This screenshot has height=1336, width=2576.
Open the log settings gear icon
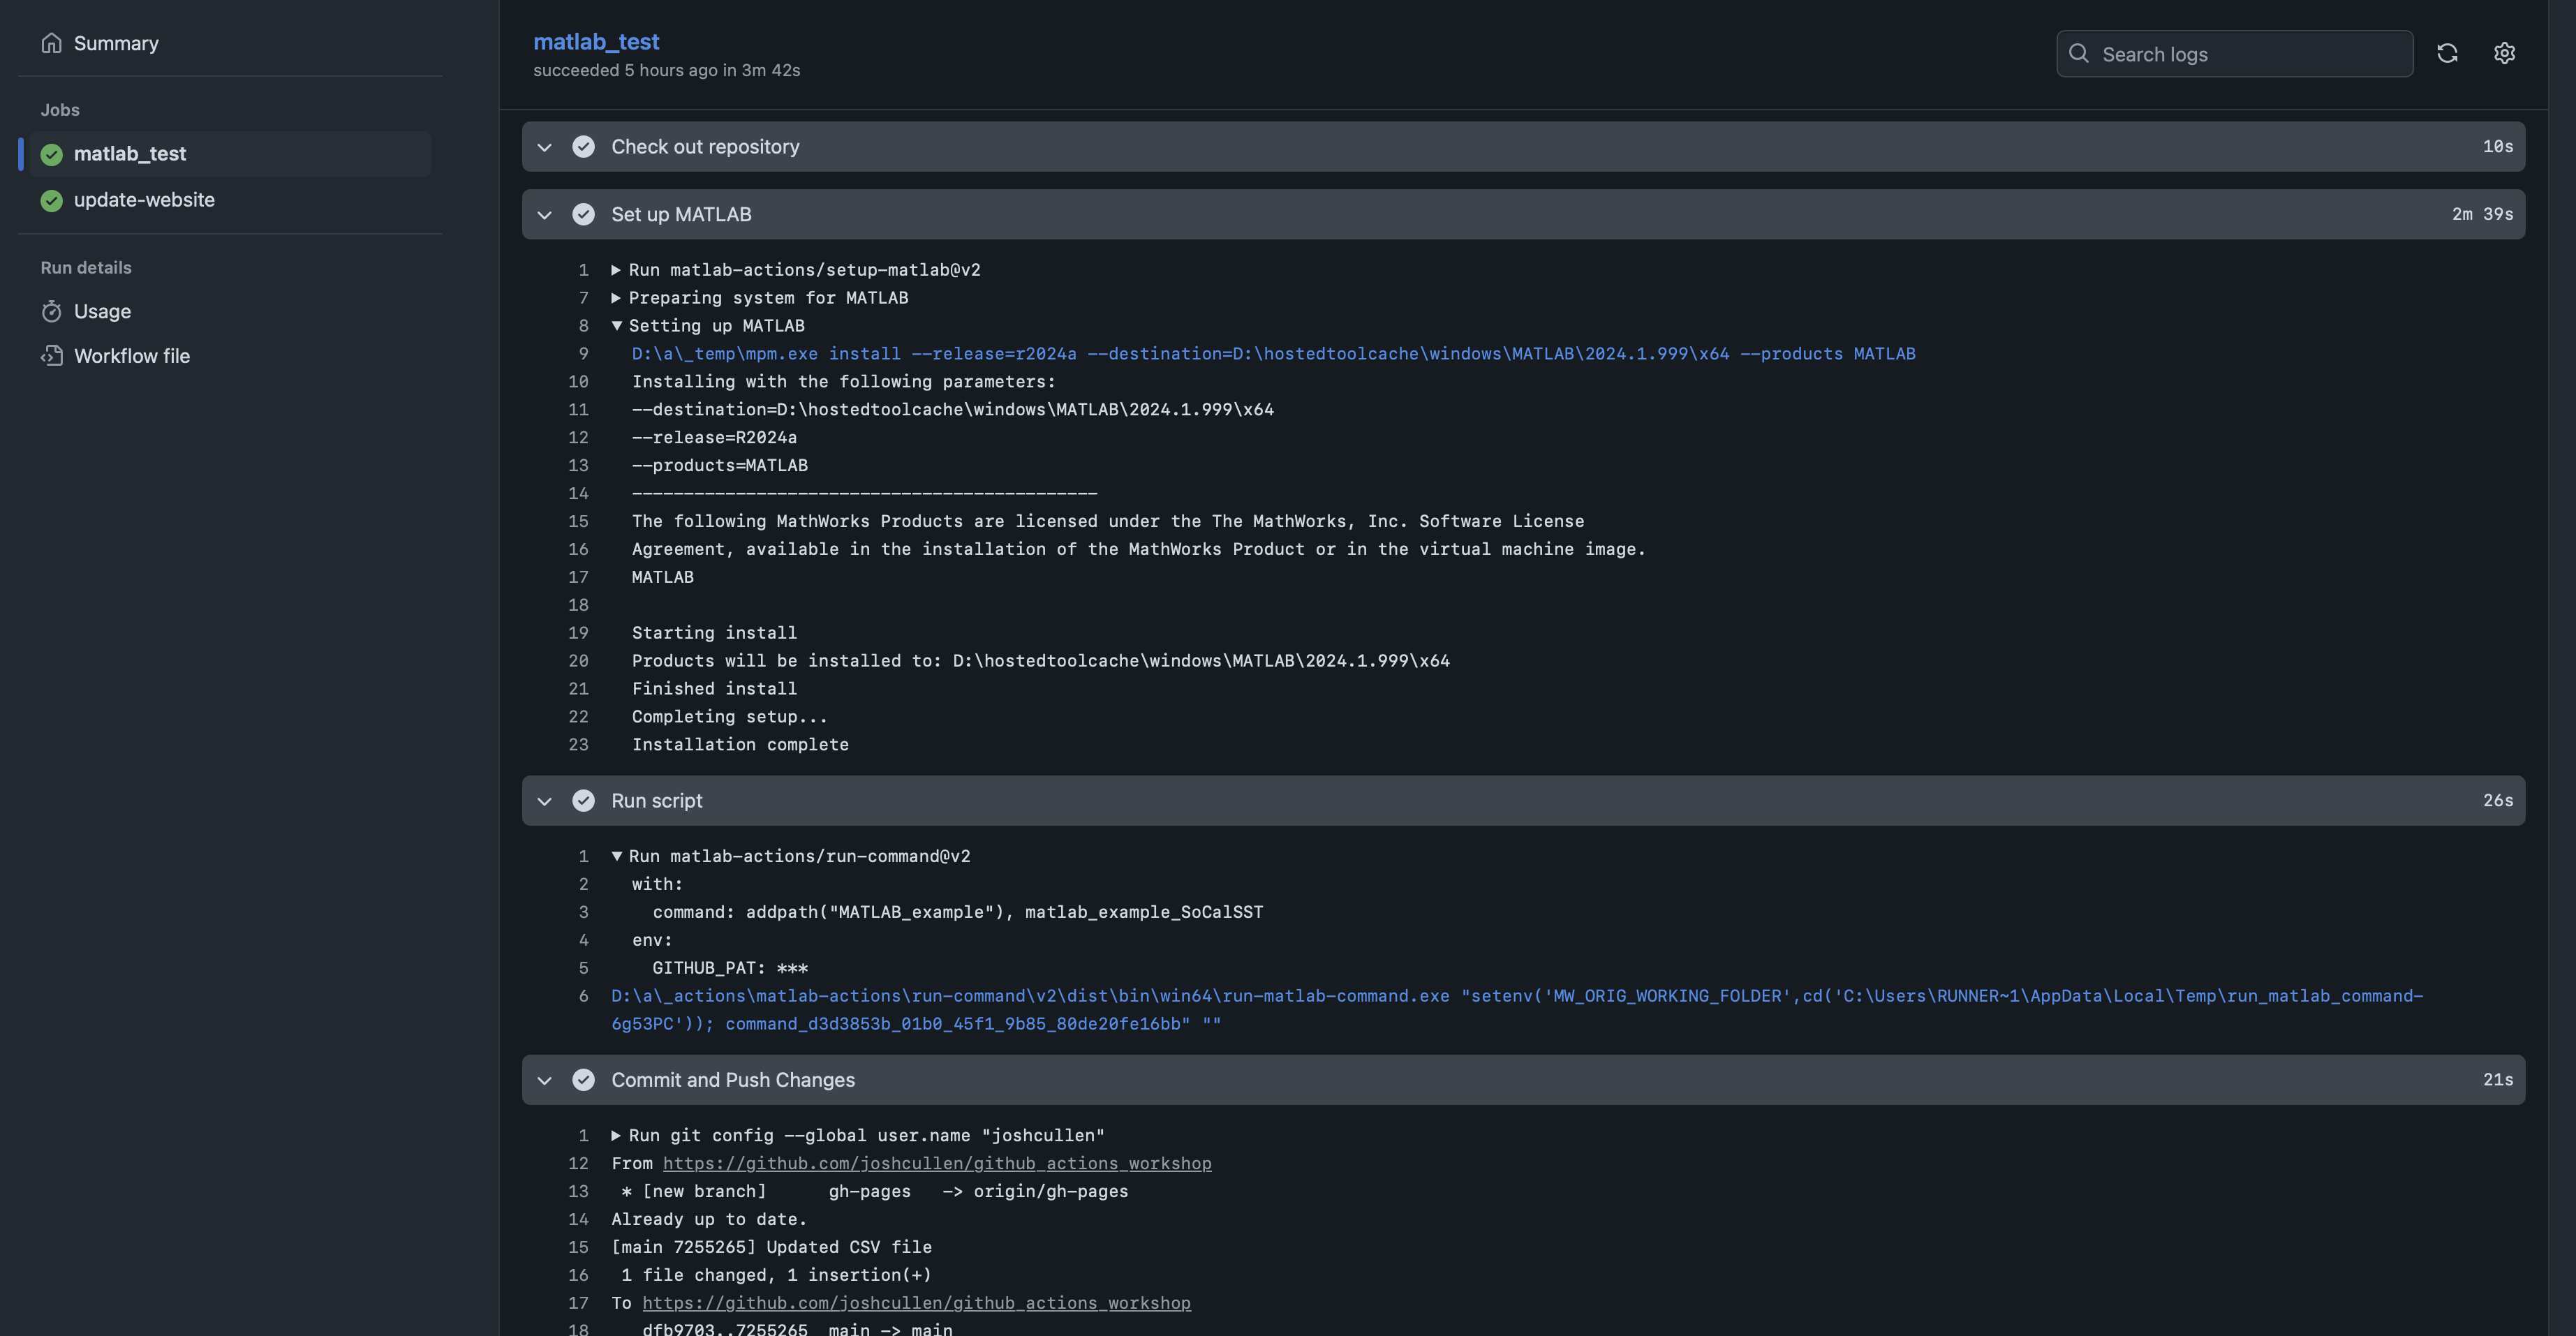click(2504, 54)
